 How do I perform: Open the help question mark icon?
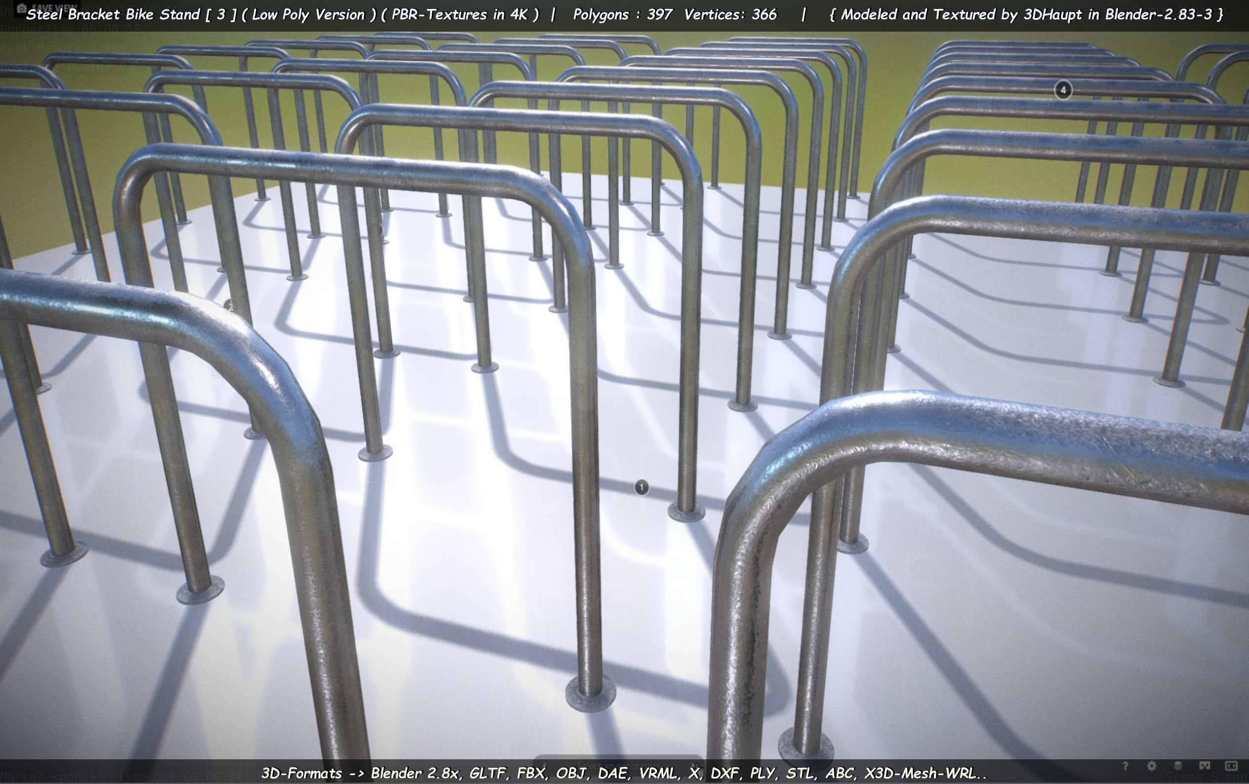[x=1125, y=766]
